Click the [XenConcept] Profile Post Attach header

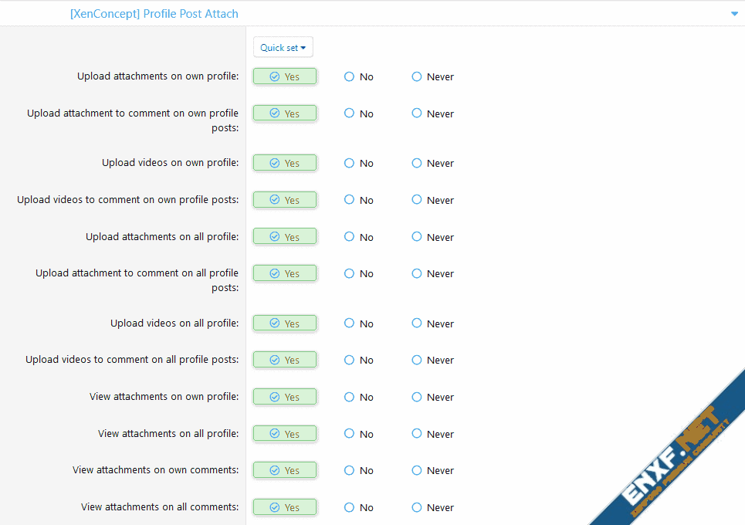tap(154, 14)
